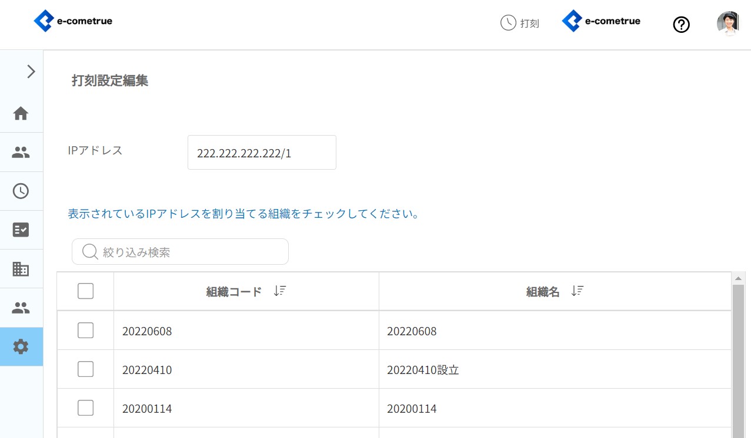This screenshot has height=438, width=751.
Task: Click the IPアドレス input field
Action: click(x=262, y=153)
